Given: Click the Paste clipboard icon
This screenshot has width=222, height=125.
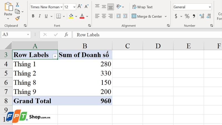Looking at the screenshot, I should (9, 6).
